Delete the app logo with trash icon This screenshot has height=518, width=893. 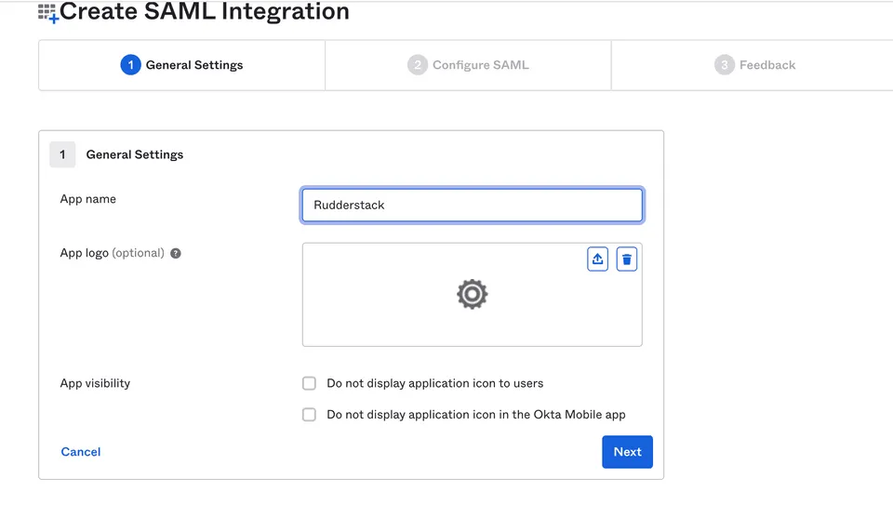[626, 259]
